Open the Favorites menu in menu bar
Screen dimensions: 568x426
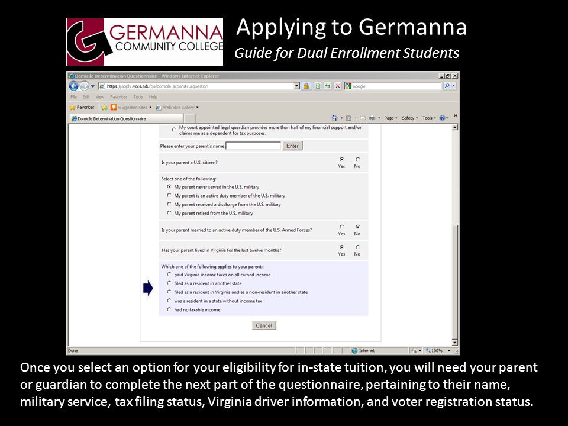click(x=119, y=97)
